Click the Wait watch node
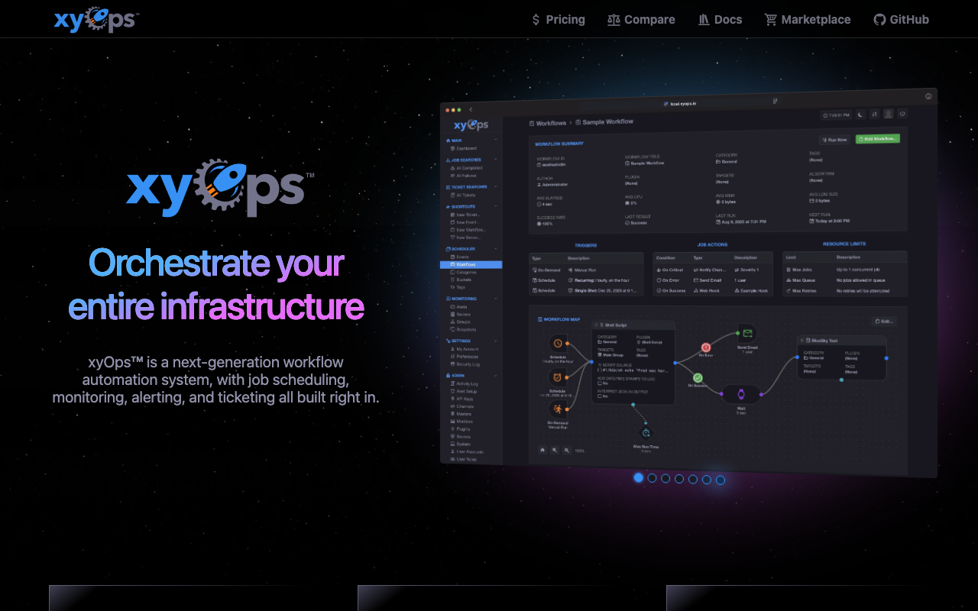Screen dimensions: 978x611 tap(741, 394)
